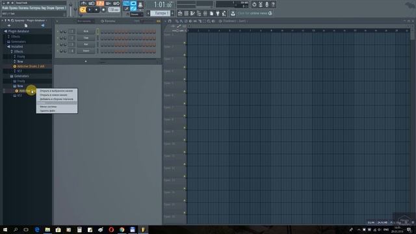Viewport: 416px width, 234px height.
Task: Toggle the metronome icon
Action: click(x=84, y=3)
